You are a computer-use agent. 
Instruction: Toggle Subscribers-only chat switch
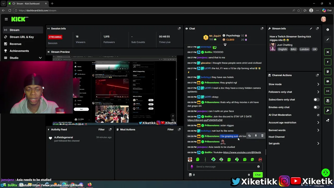click(316, 99)
